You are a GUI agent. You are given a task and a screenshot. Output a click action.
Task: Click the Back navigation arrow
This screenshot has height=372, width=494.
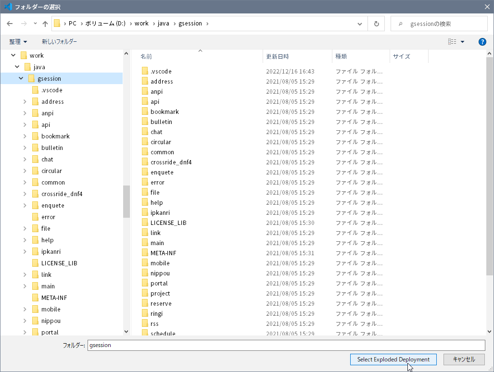click(10, 24)
